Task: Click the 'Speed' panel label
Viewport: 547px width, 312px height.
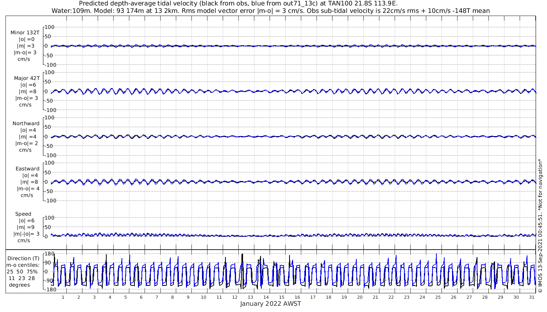Action: 23,214
